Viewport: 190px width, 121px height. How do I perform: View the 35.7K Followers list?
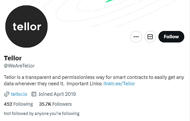click(x=55, y=104)
